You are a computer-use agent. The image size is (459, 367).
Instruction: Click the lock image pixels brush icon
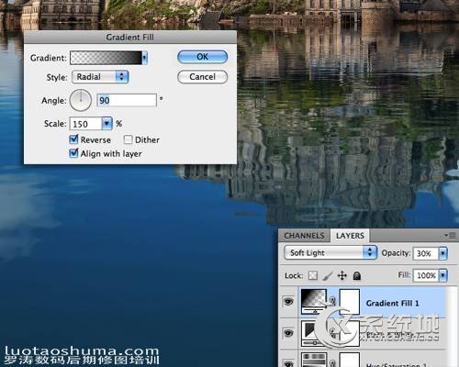(x=327, y=276)
